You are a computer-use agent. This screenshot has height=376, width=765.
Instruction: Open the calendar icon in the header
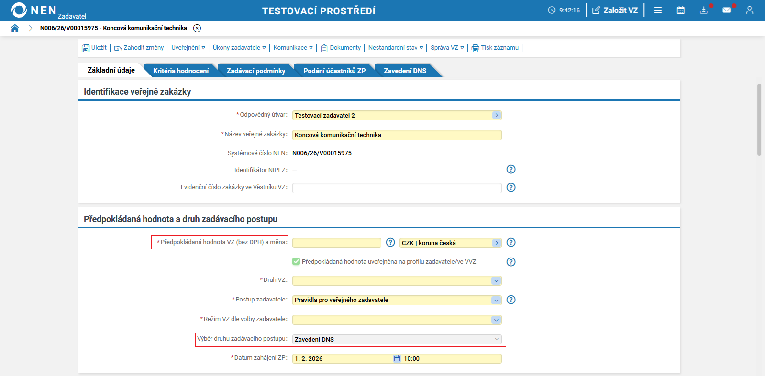point(681,10)
